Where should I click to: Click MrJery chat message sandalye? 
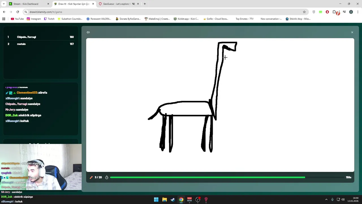(x=17, y=110)
